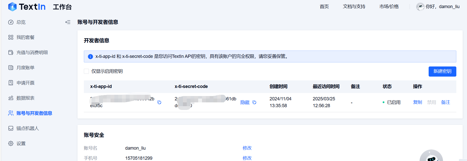Viewport: 467px width, 161px height.
Task: Open 设置 in the sidebar
Action: tap(21, 144)
